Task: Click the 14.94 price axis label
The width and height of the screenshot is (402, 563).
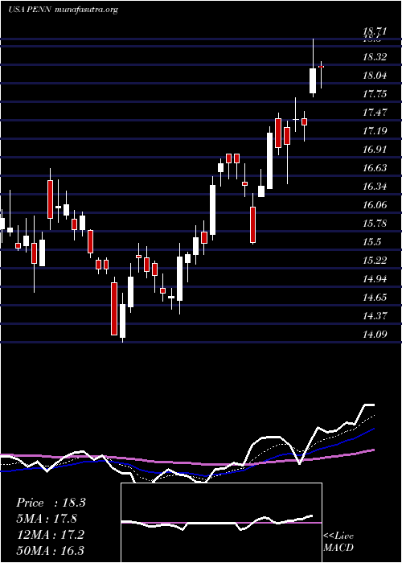Action: click(375, 278)
